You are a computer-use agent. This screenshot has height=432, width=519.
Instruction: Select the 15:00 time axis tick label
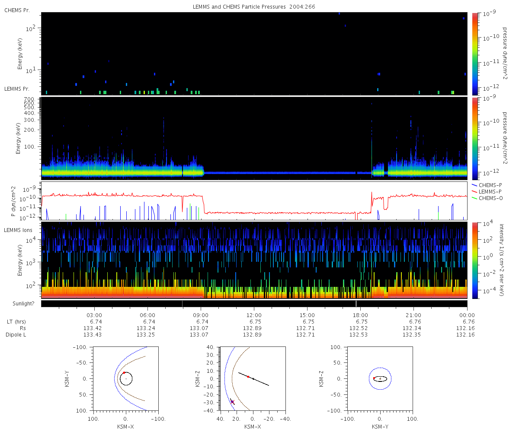[308, 315]
